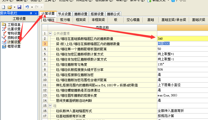Select the 基础主梁/承台梁 sub-tab
Screen dimensions: 208x120
pos(174,20)
